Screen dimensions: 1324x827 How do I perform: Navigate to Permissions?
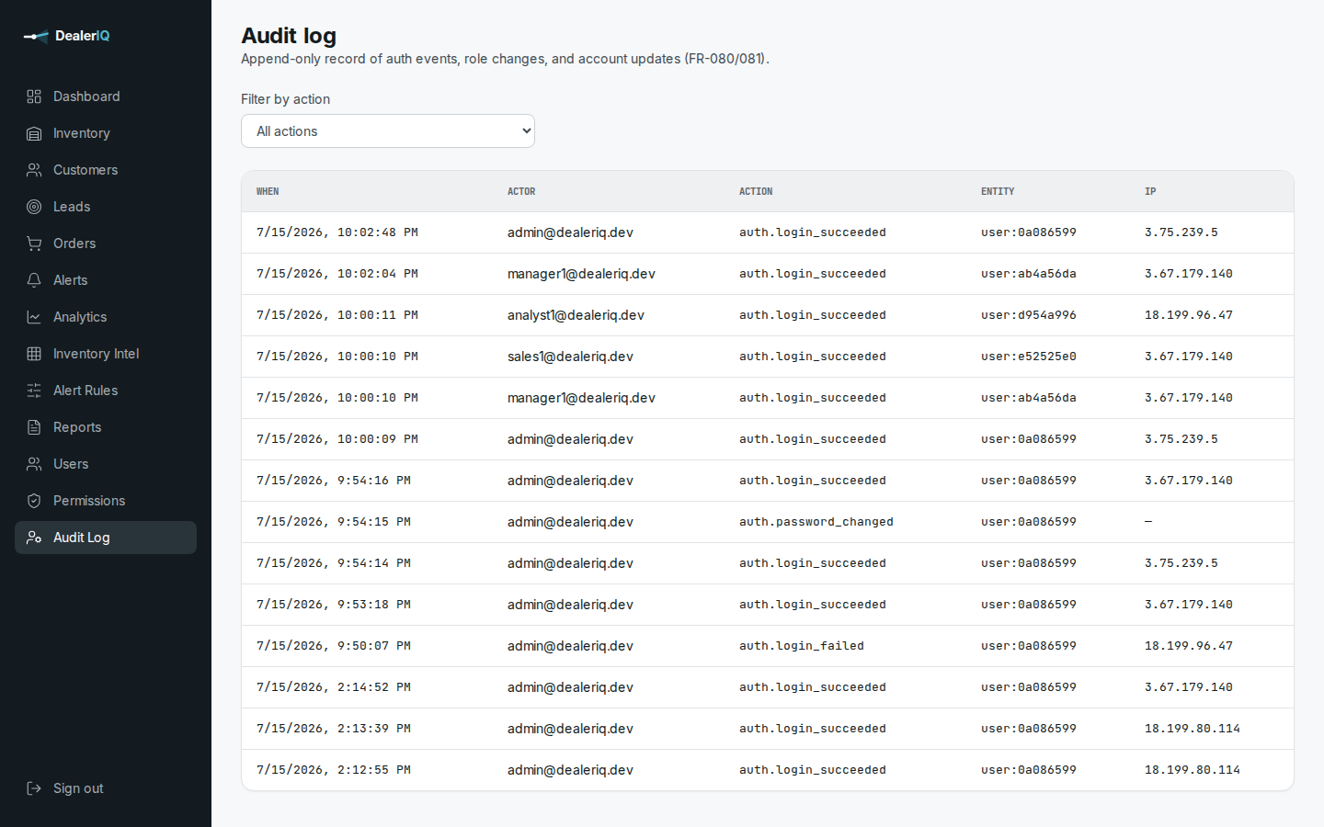106,501
